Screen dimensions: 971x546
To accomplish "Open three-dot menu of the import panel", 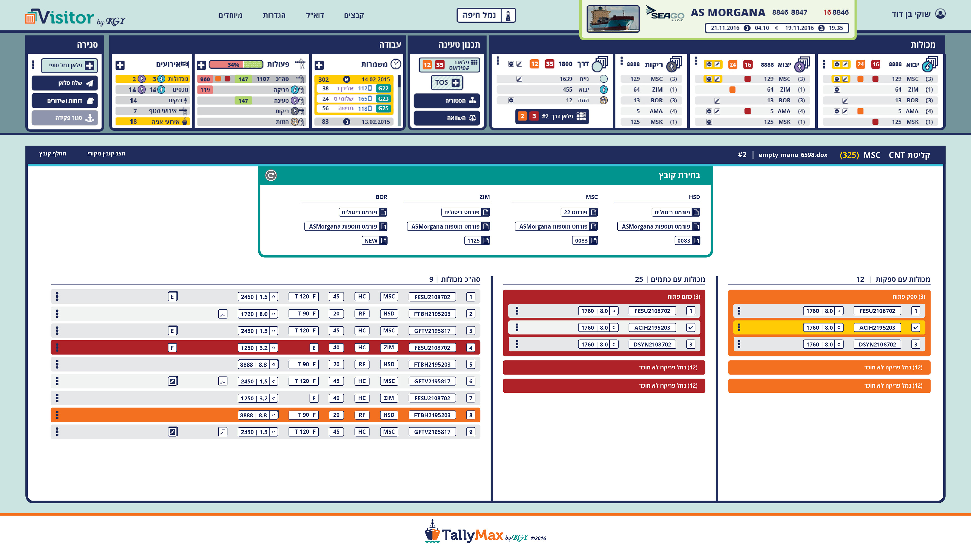I will [824, 64].
